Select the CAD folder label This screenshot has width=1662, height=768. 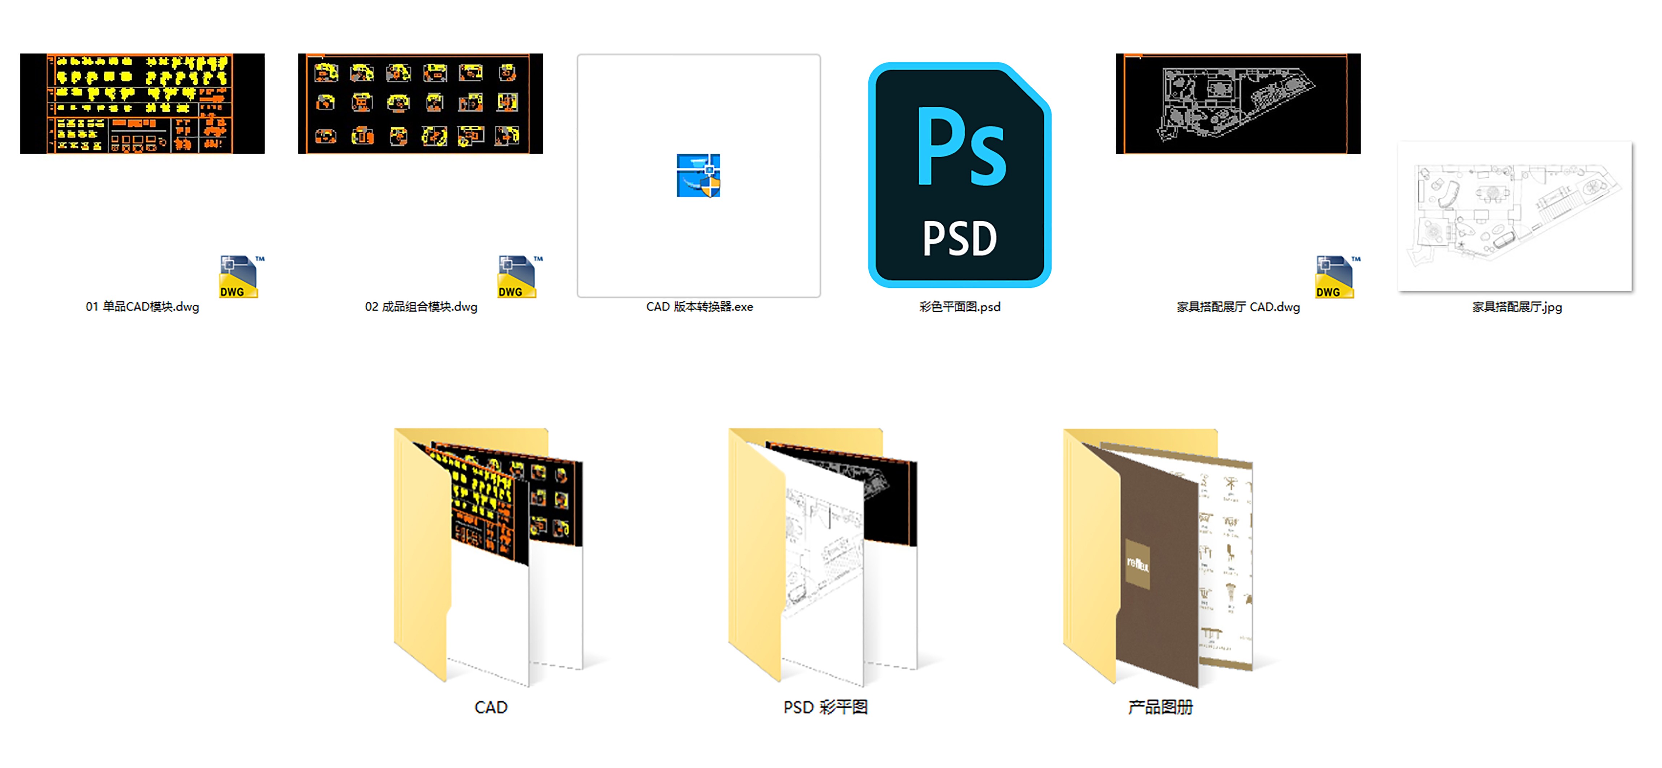490,707
